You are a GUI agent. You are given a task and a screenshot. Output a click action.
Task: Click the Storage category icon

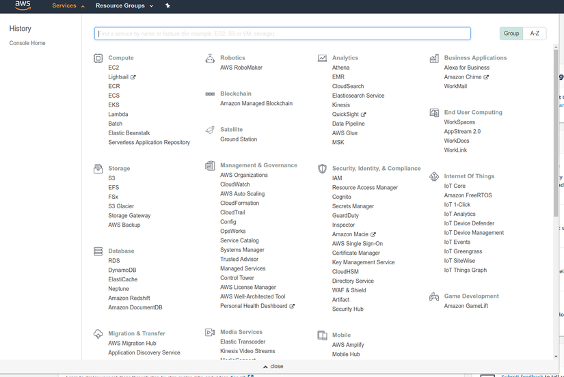coord(98,169)
